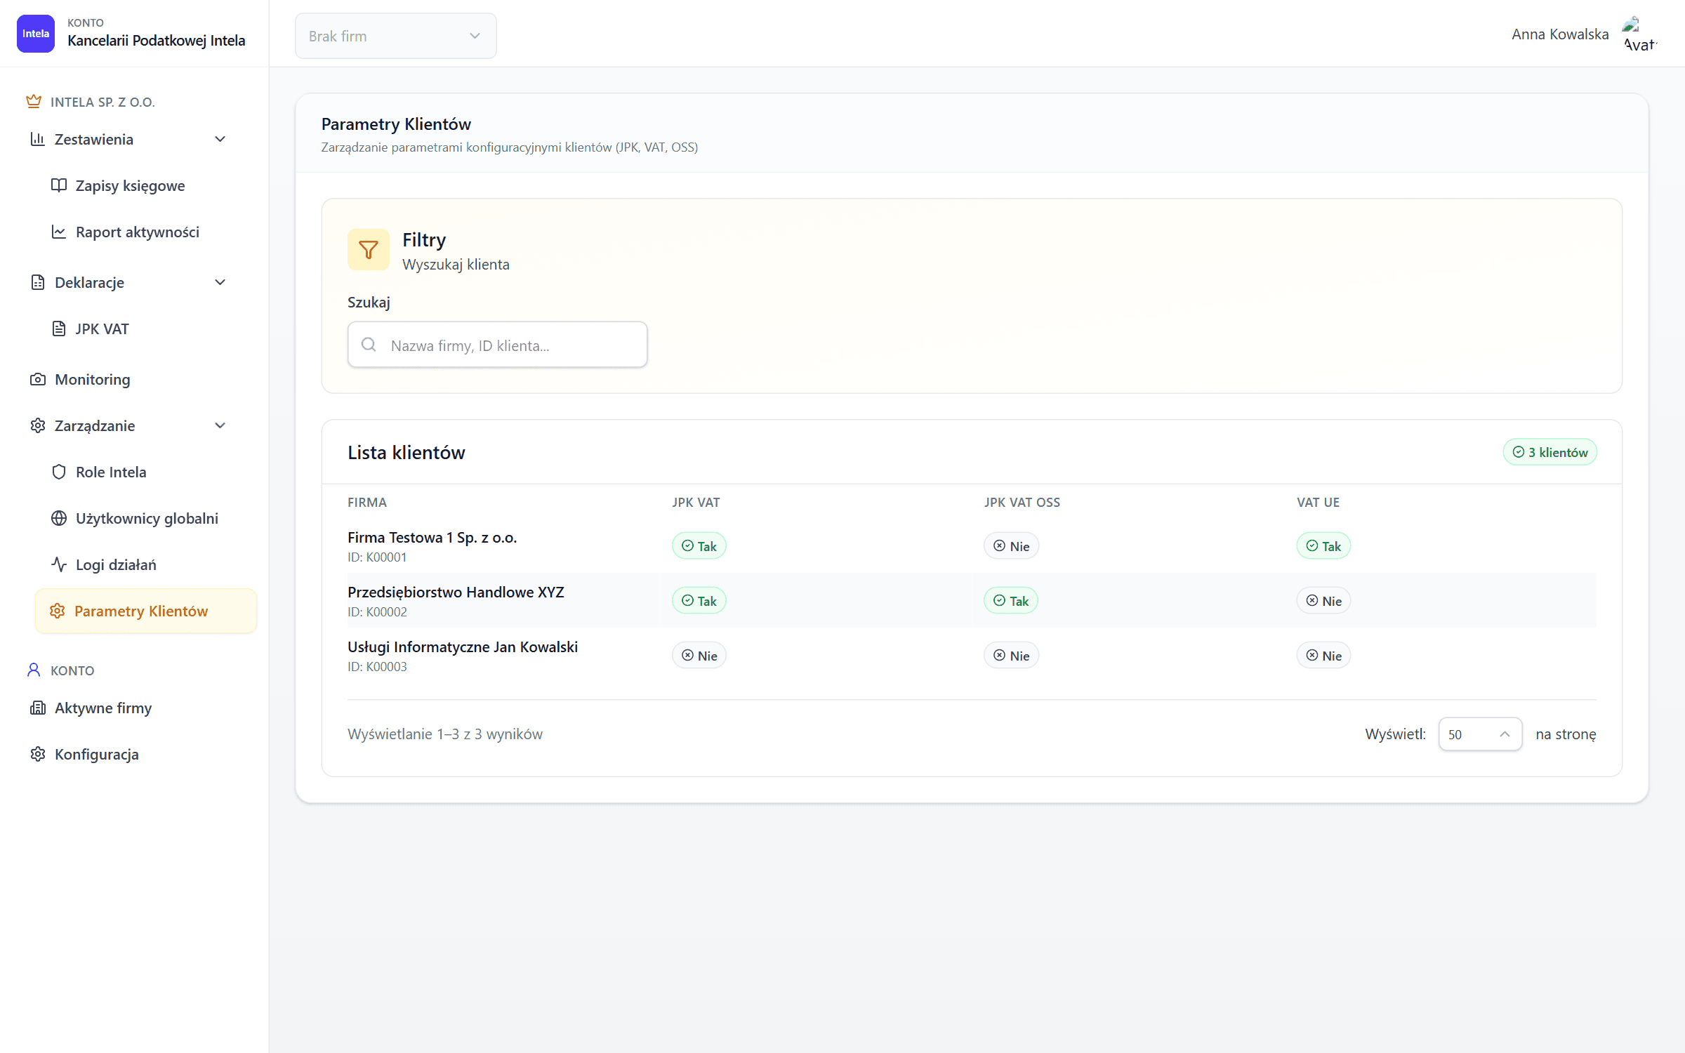
Task: Click the check icon in 3 klientów badge
Action: (x=1519, y=452)
